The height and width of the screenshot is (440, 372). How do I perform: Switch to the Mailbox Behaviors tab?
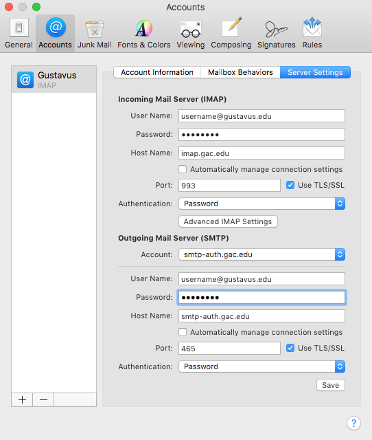[240, 72]
